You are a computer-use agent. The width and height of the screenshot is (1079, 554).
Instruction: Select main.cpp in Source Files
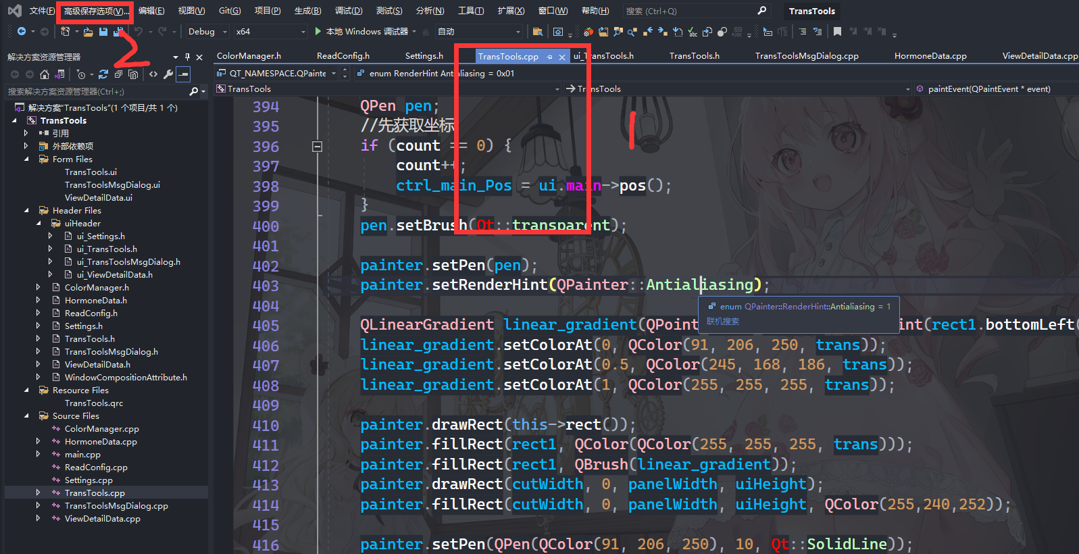[82, 455]
